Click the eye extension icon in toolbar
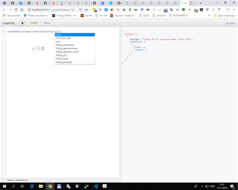This screenshot has width=238, height=190. 148,10
